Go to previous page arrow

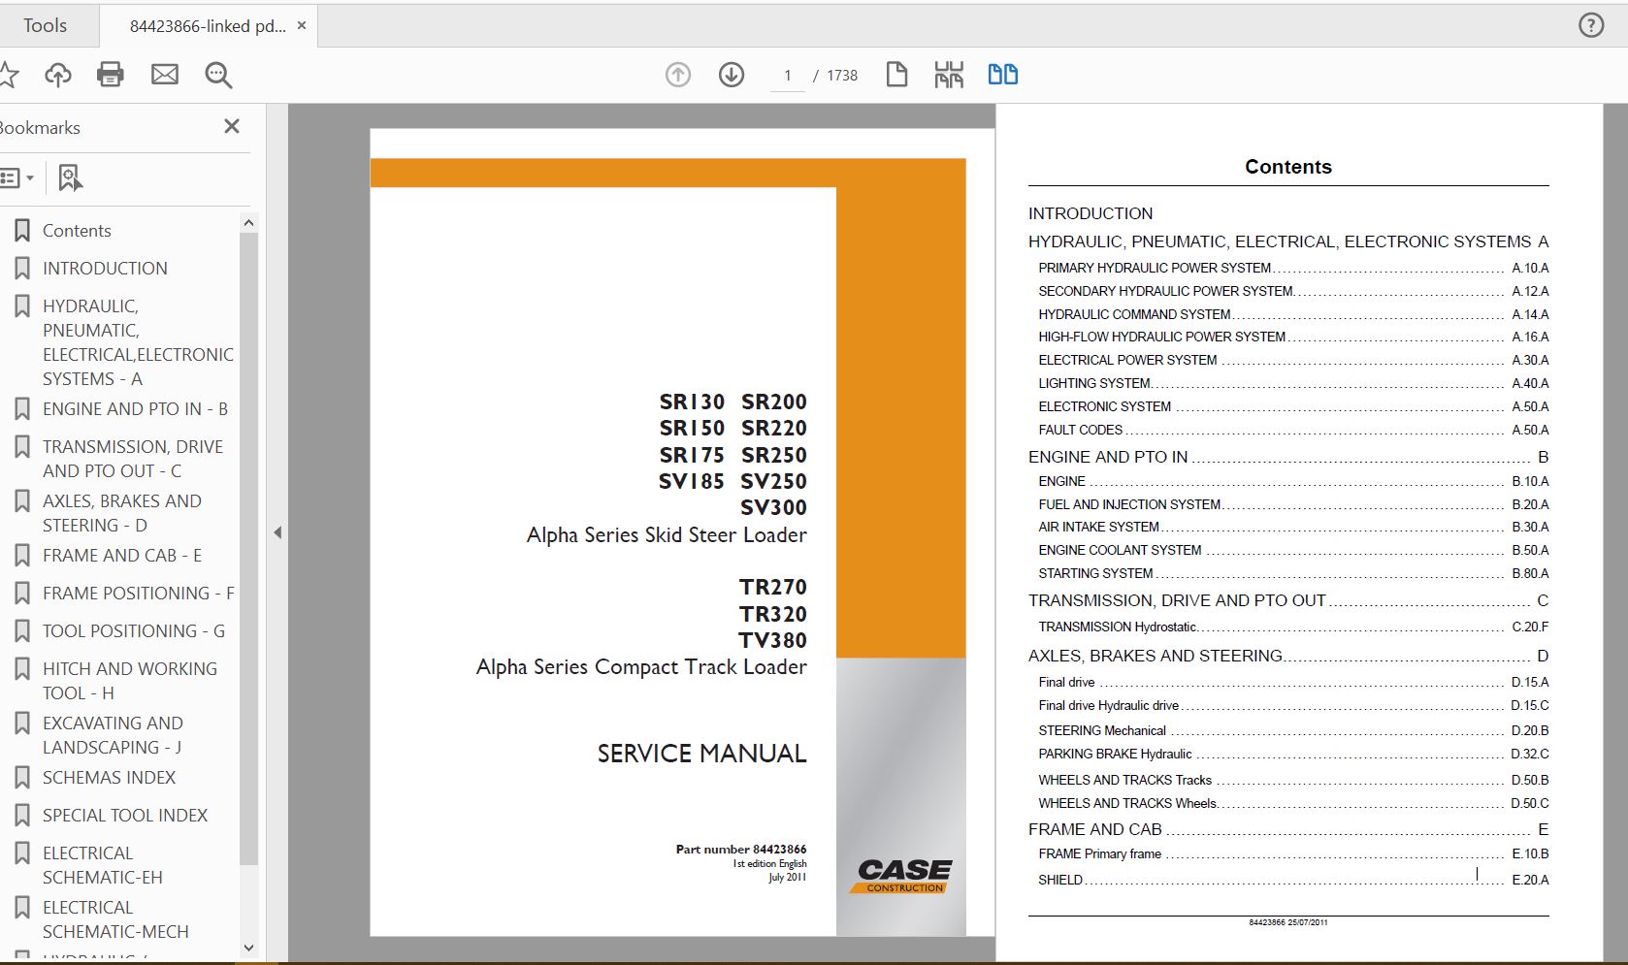coord(678,75)
